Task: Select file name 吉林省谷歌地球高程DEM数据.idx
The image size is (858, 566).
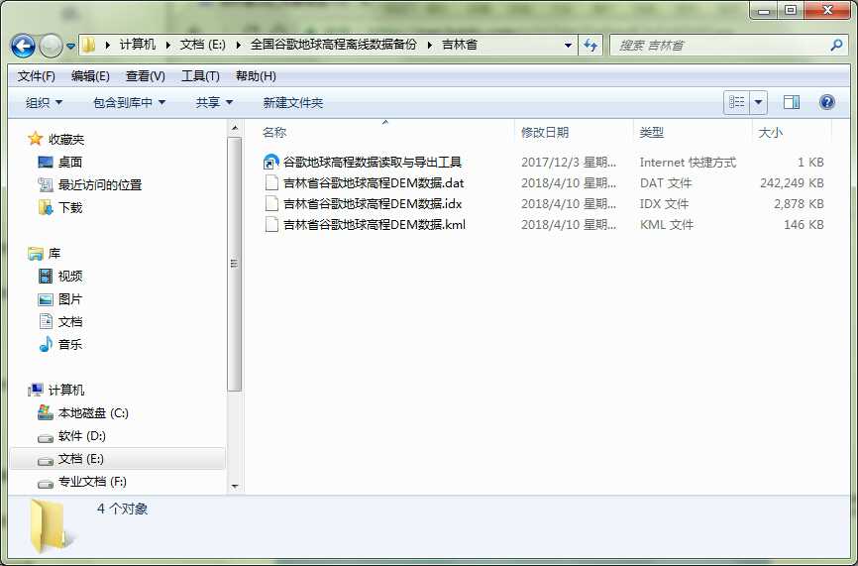Action: [373, 203]
